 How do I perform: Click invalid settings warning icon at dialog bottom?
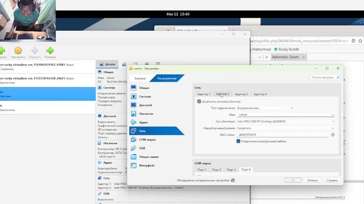233,180
